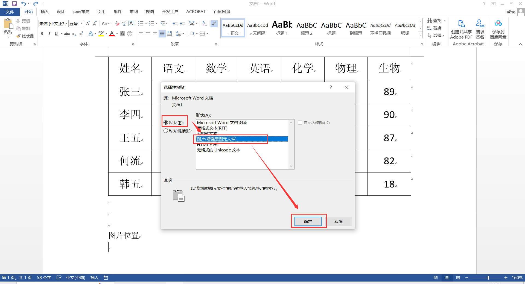525x284 pixels.
Task: Click the zoom slider handle in status bar
Action: point(488,278)
